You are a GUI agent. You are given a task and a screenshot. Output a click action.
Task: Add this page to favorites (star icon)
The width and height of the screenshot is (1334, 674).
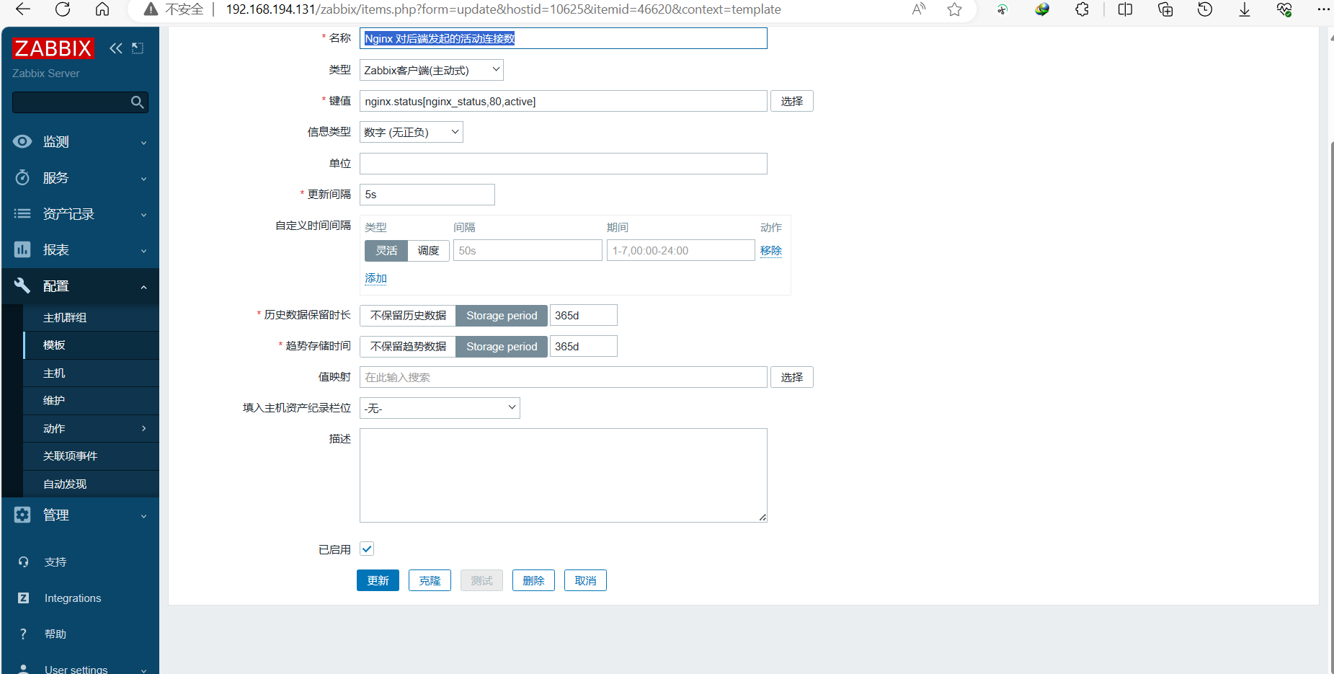coord(955,9)
